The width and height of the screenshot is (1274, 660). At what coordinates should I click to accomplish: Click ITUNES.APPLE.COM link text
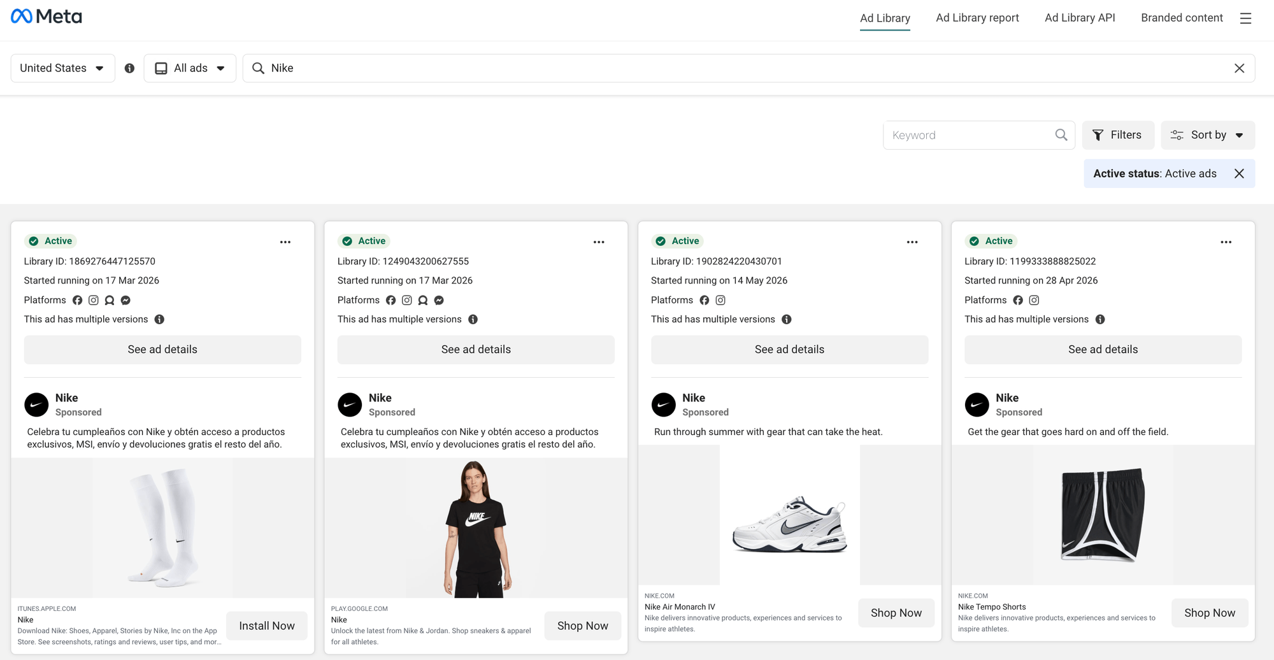click(x=47, y=609)
